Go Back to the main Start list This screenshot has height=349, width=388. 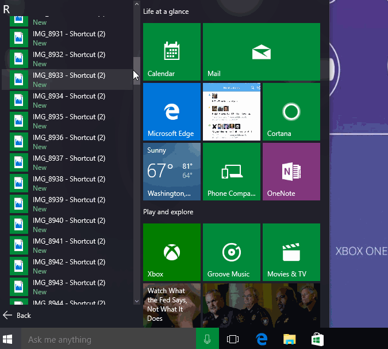click(17, 315)
